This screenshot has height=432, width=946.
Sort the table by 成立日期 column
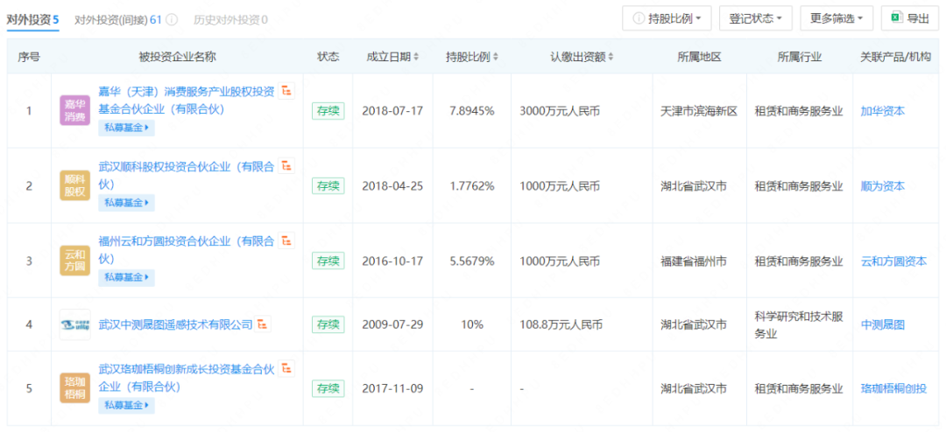(x=392, y=57)
